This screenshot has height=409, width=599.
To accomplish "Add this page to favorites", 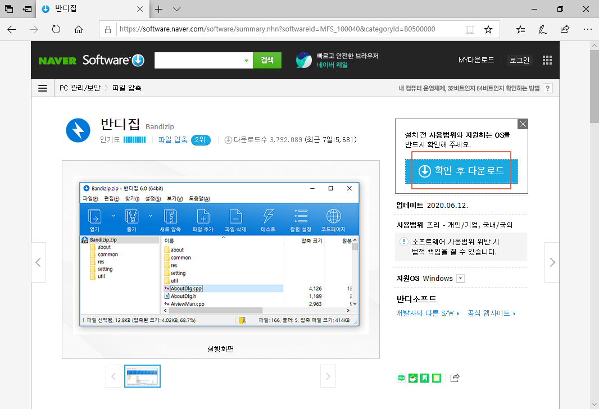I will click(x=488, y=29).
